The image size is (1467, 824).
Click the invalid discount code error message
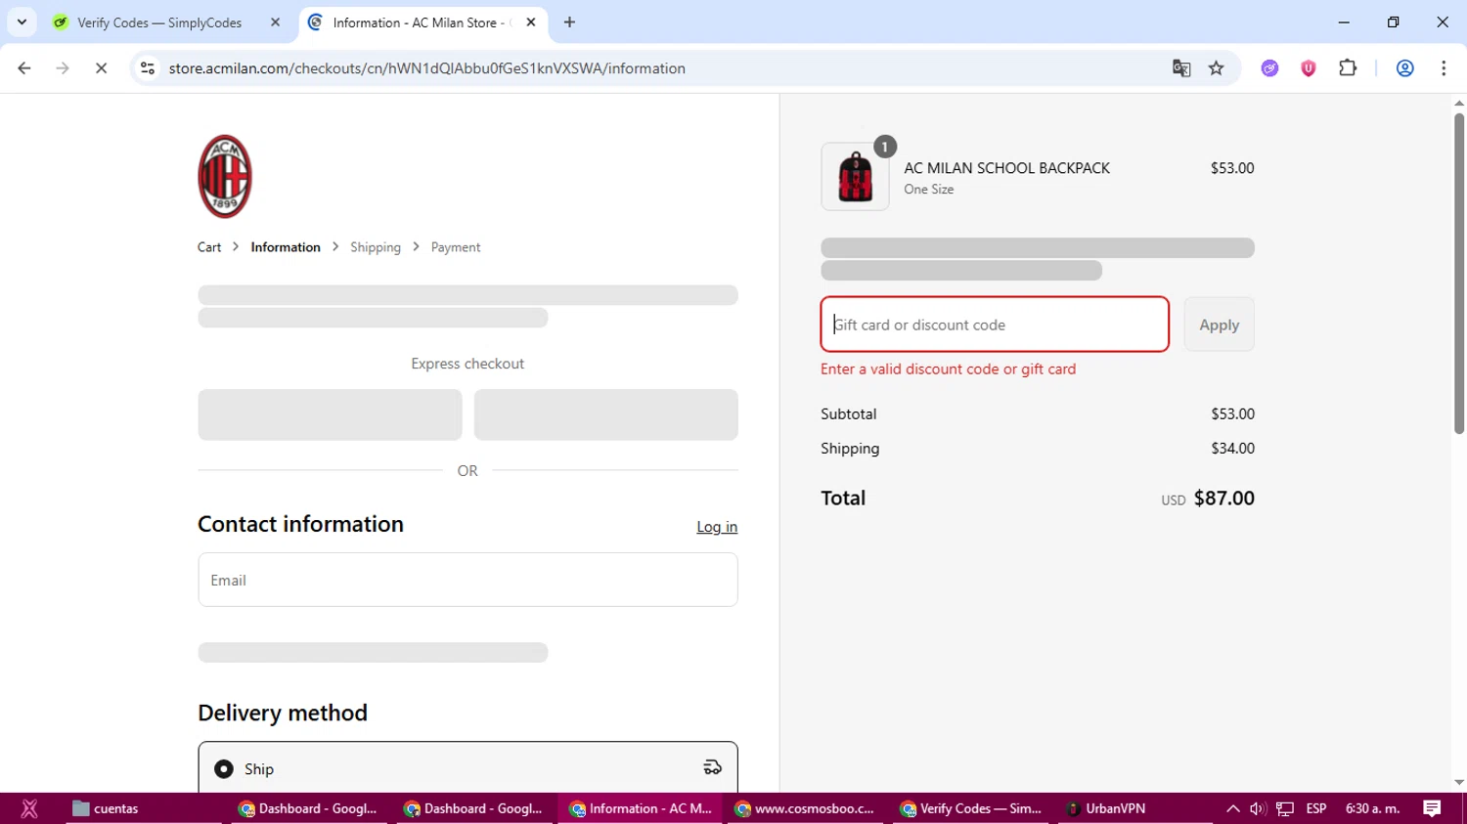(x=948, y=369)
